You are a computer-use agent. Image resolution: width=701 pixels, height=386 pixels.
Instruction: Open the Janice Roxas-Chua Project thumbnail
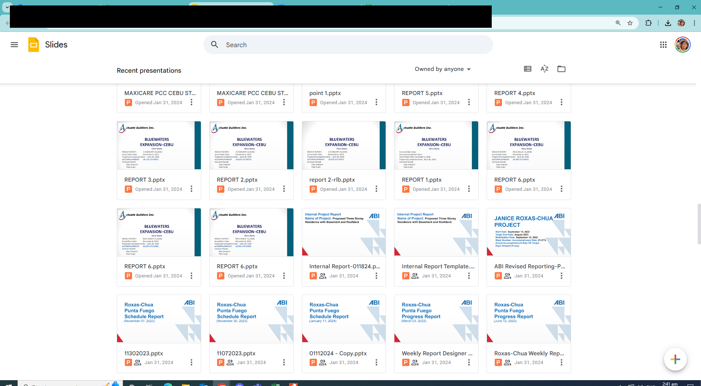coord(529,232)
